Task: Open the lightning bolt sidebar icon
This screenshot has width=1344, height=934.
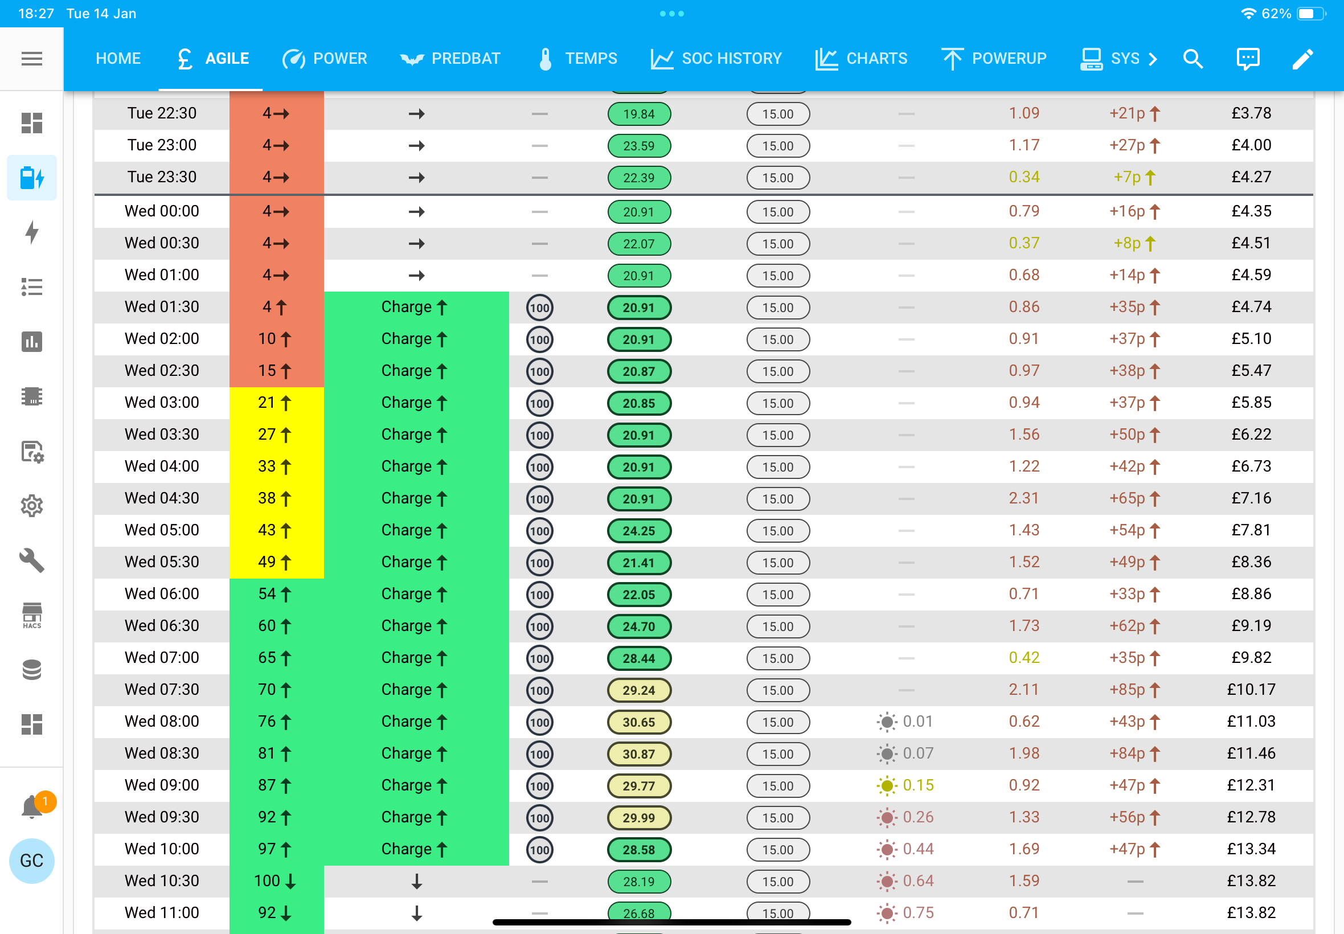Action: [31, 232]
